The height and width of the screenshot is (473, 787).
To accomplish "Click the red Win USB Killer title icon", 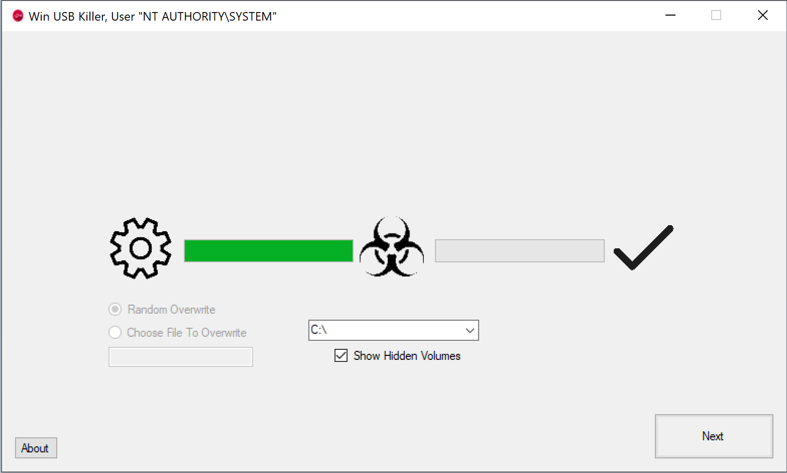I will [18, 16].
